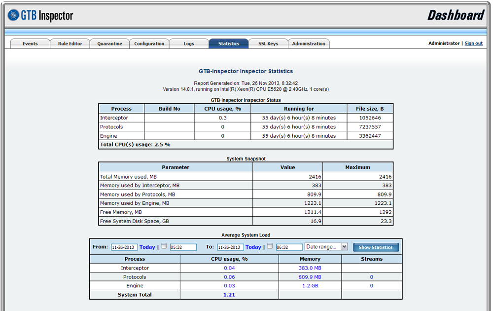493x311 pixels.
Task: Switch to the Administration tab
Action: (x=309, y=44)
